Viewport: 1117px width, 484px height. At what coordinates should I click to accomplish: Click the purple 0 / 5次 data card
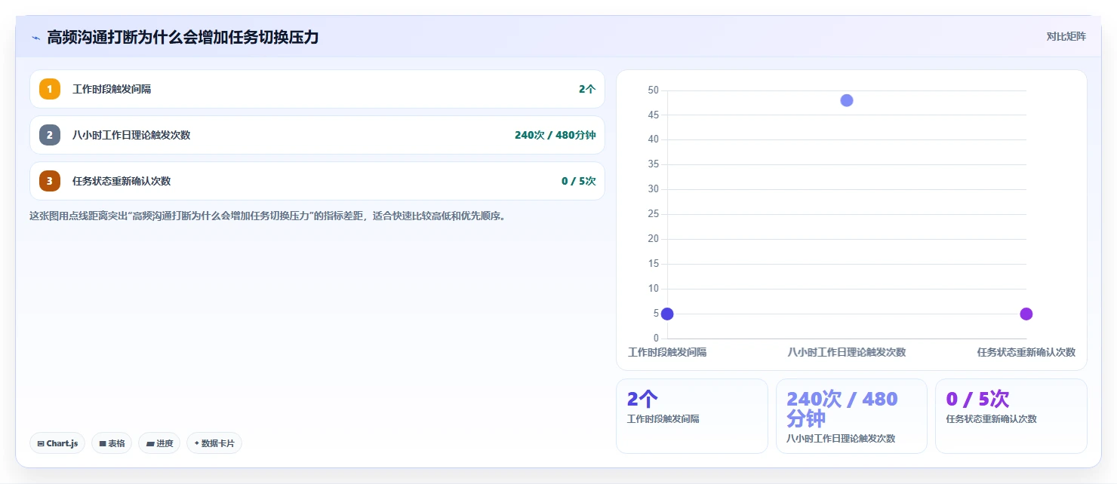[x=1011, y=416]
